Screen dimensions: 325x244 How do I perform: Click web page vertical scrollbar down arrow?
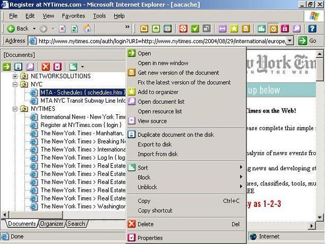coord(320,217)
